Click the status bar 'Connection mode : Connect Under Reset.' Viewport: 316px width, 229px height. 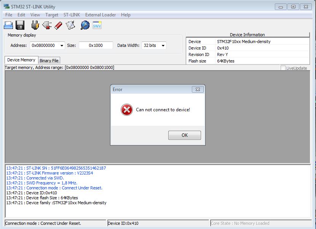[x=55, y=223]
